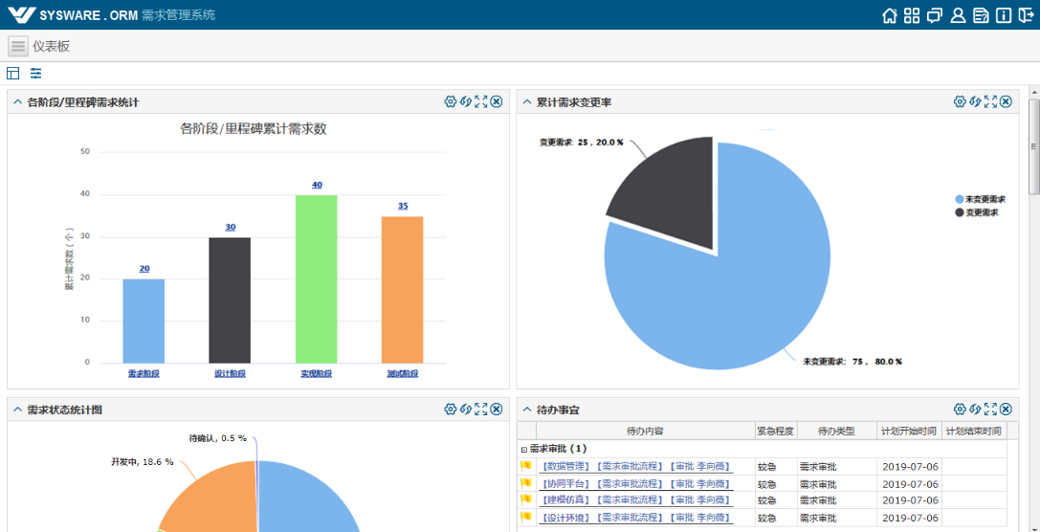Sort by 紧急程度 column header
The width and height of the screenshot is (1040, 532).
coord(774,432)
